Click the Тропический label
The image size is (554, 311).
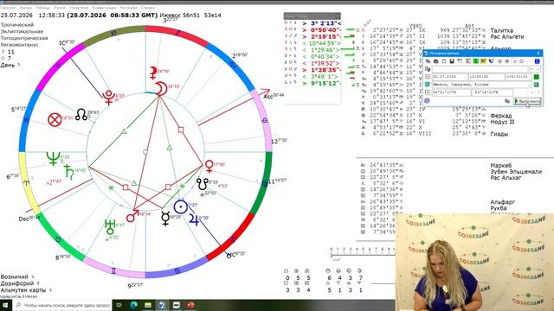[x=17, y=25]
